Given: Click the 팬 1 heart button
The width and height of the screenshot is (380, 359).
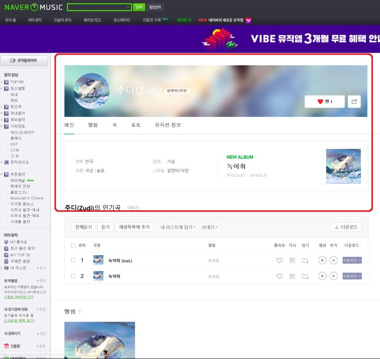Looking at the screenshot, I should [325, 101].
